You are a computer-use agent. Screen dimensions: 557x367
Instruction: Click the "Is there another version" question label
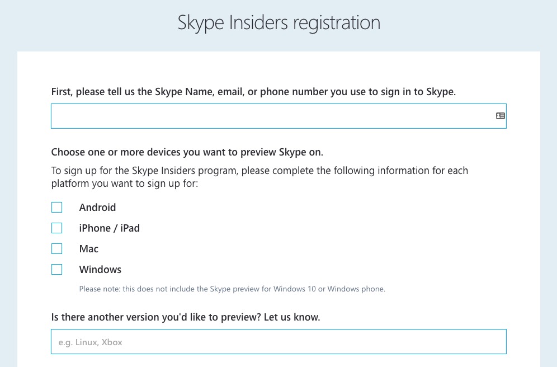click(185, 317)
